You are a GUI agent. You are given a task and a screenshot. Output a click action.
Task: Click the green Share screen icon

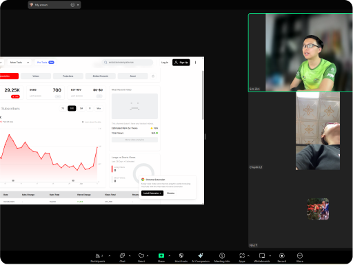pos(161,255)
